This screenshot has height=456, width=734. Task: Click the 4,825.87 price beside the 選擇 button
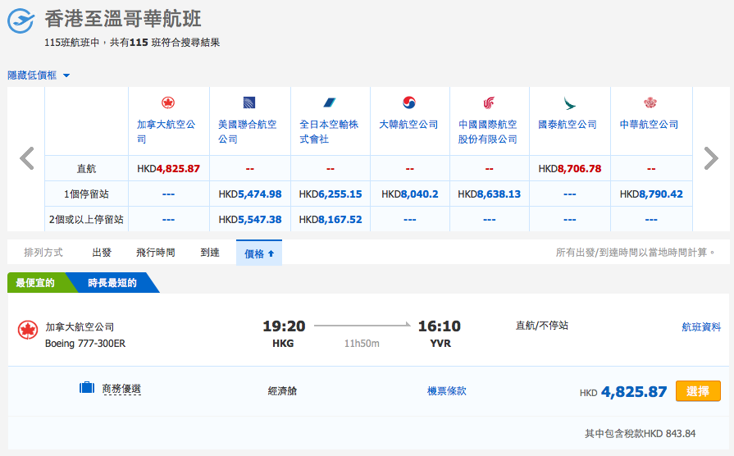click(634, 391)
